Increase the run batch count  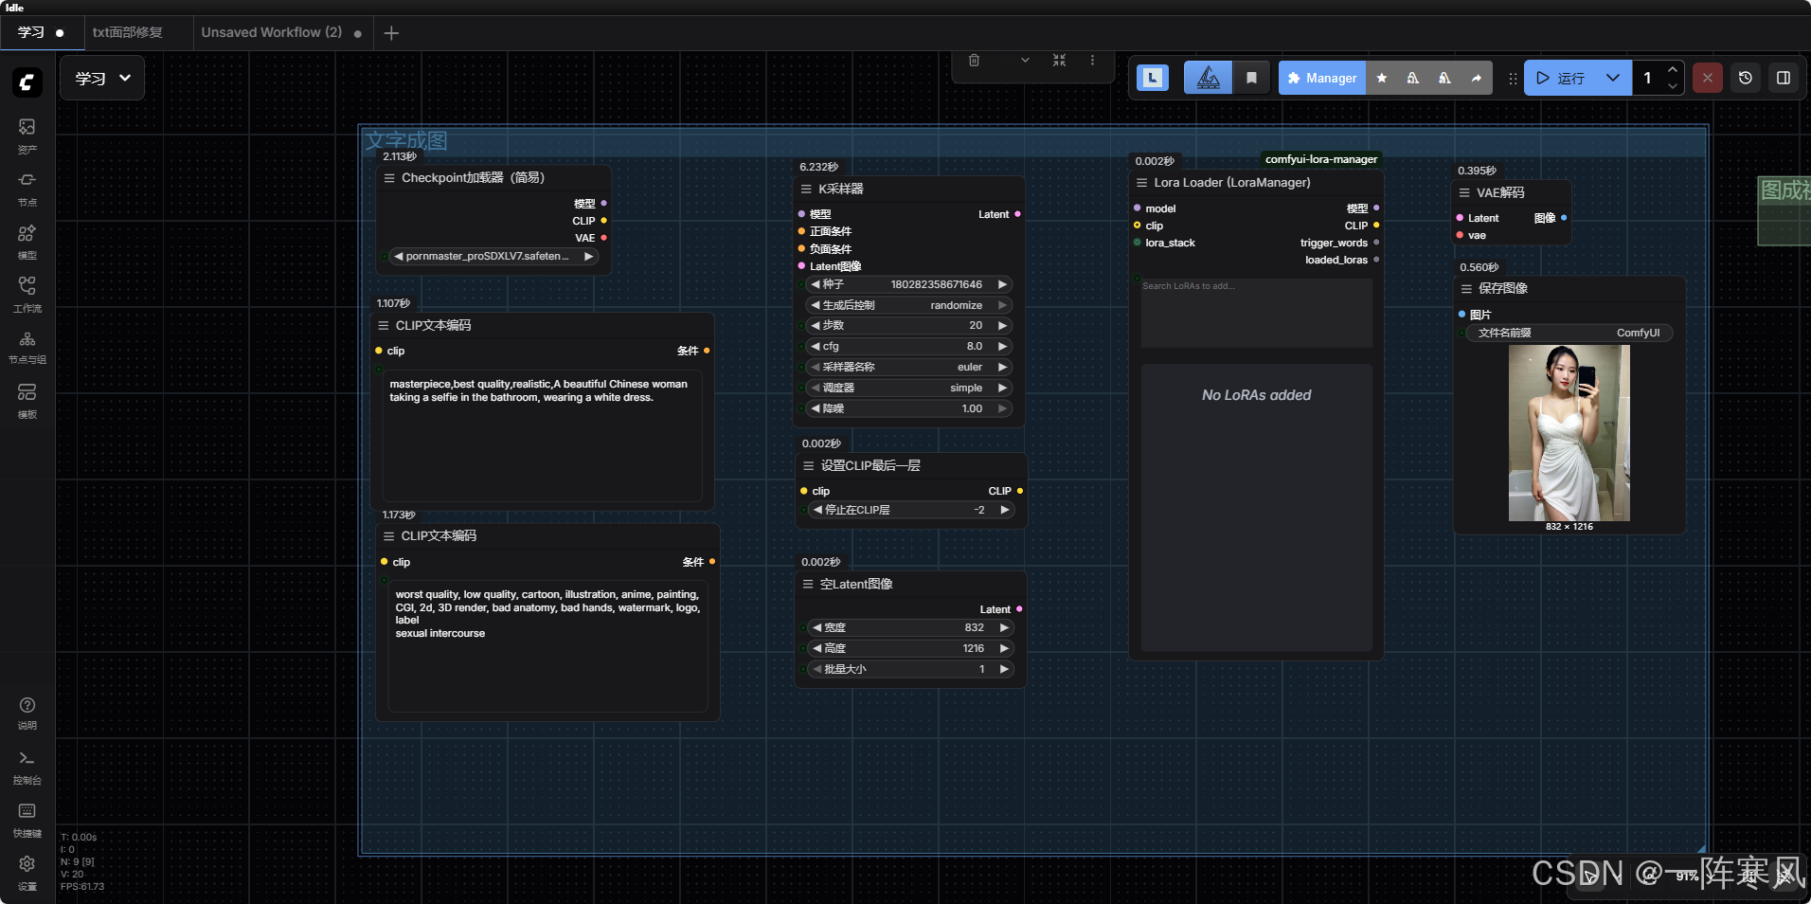(x=1673, y=70)
